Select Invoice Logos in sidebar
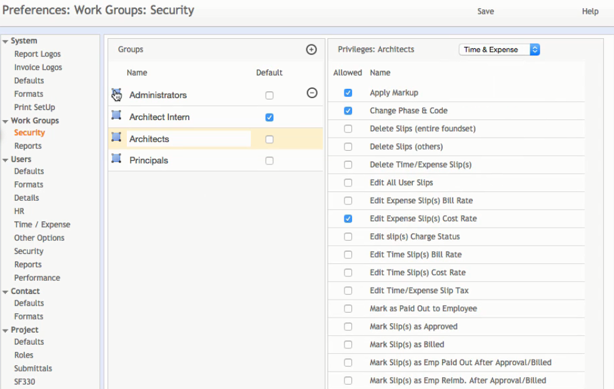Image resolution: width=614 pixels, height=389 pixels. pos(38,68)
